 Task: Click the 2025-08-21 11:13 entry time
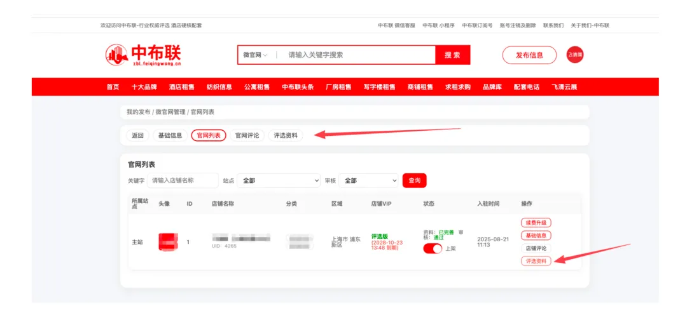(493, 242)
